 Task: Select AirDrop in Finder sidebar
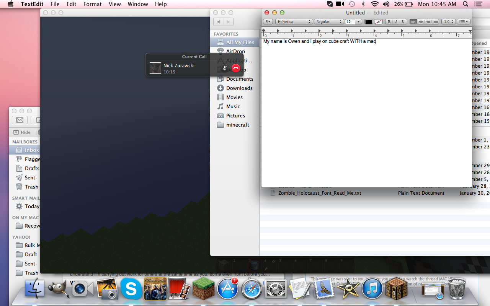[x=234, y=51]
